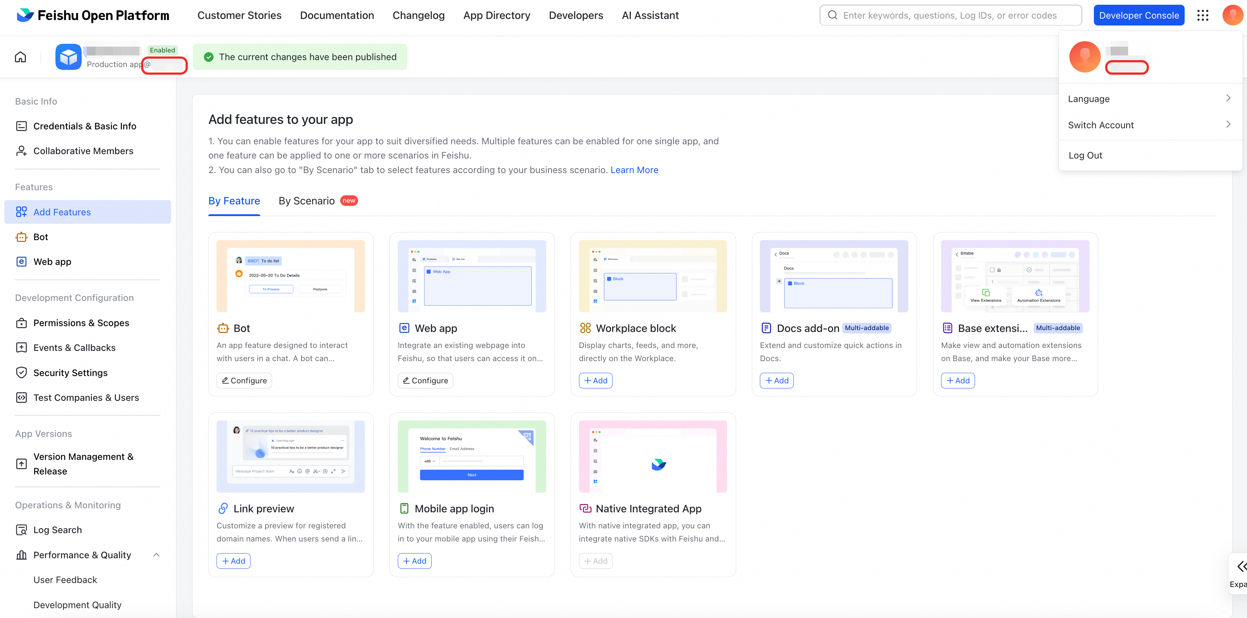Click the home icon in header

20,57
